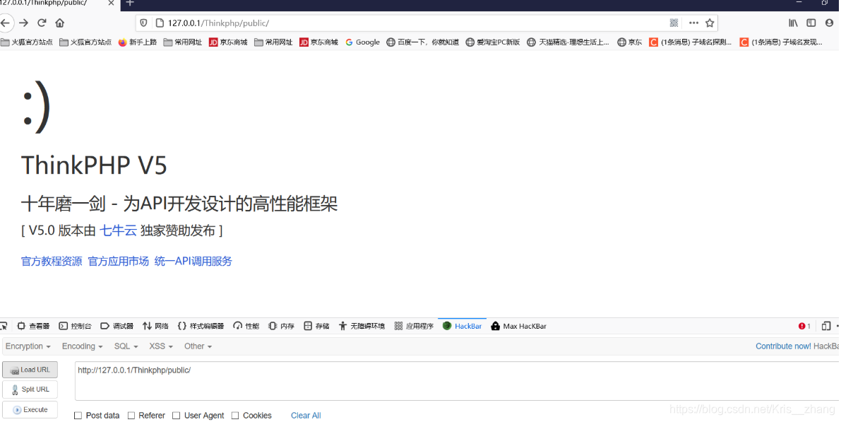Open page actions three-dot menu
Screen dimensions: 841x422
pyautogui.click(x=693, y=23)
